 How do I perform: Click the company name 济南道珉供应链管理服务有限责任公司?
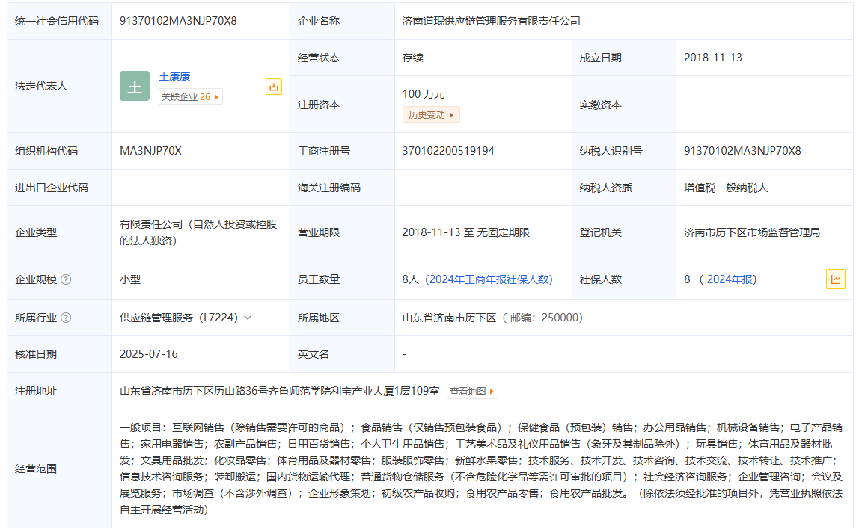491,21
